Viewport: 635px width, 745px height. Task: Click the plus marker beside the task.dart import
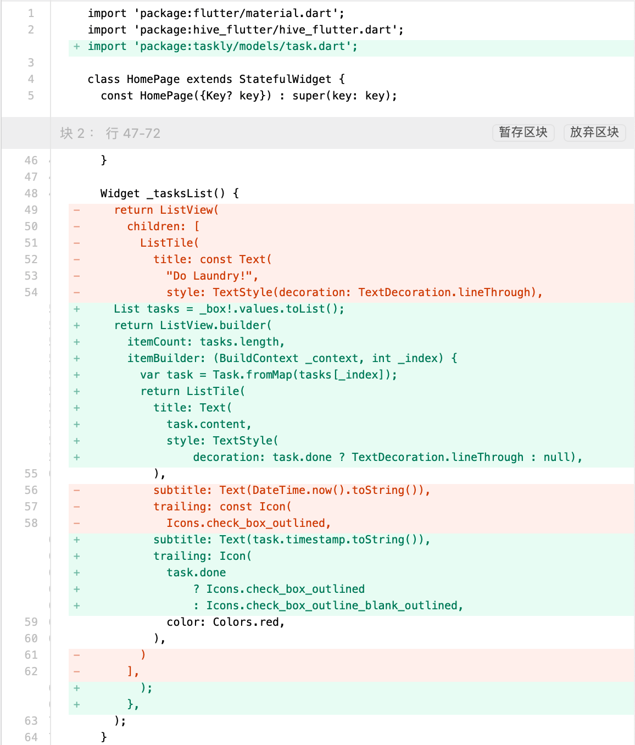point(77,47)
